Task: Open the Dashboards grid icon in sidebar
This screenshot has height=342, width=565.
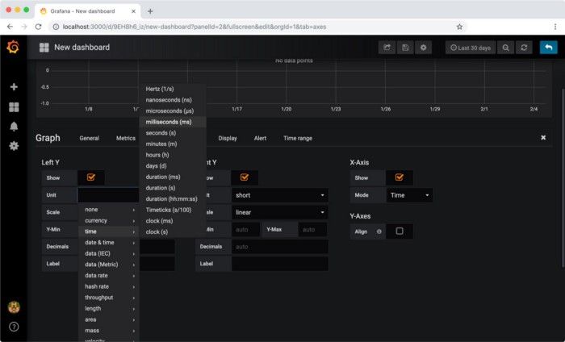Action: (14, 107)
